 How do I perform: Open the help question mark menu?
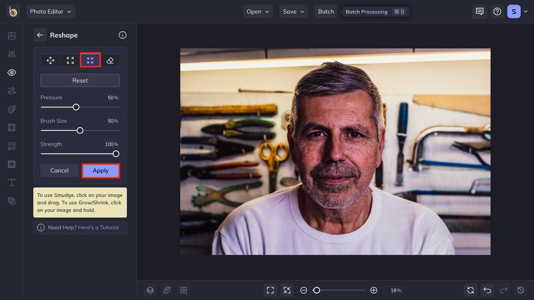497,11
